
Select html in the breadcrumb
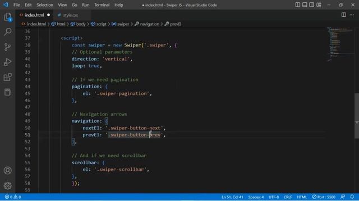58,24
